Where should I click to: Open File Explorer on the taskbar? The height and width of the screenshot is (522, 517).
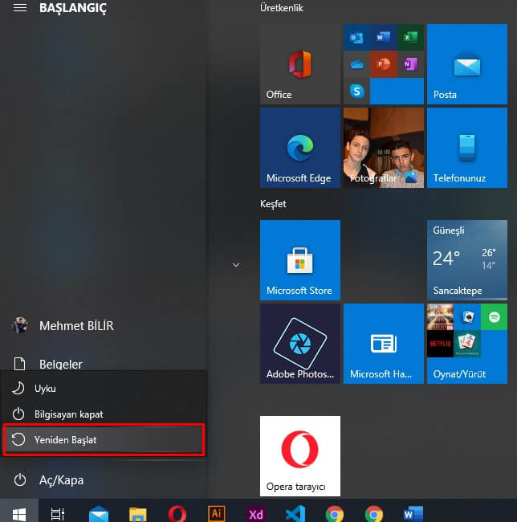click(138, 514)
